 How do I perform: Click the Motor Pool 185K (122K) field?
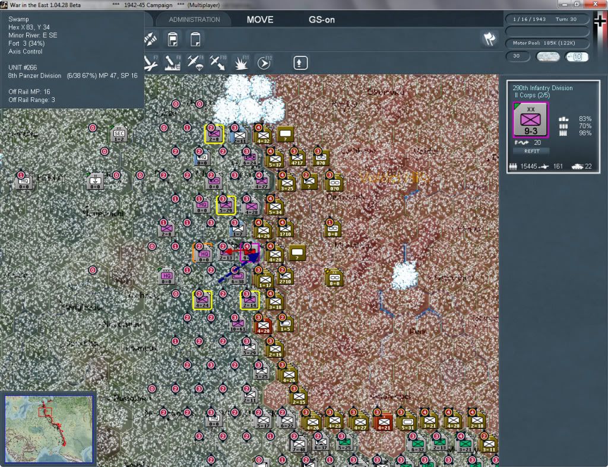[x=547, y=43]
